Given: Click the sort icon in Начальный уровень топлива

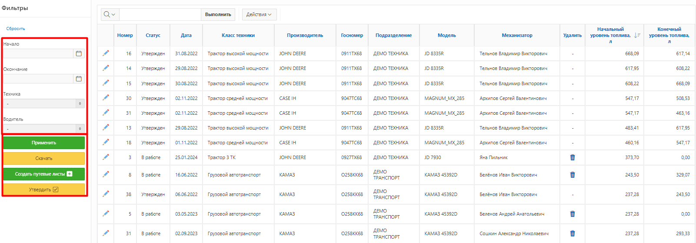Looking at the screenshot, I should pyautogui.click(x=637, y=35).
